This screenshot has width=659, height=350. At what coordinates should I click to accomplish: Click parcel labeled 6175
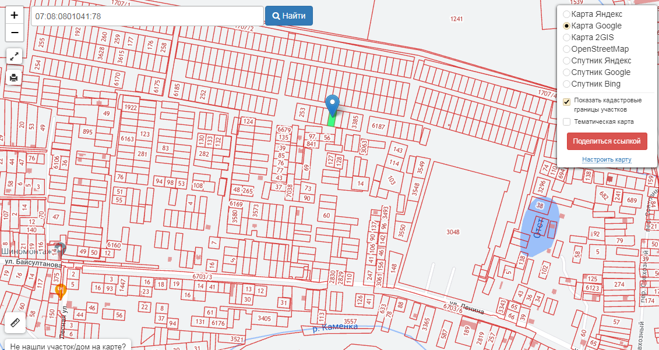[157, 86]
